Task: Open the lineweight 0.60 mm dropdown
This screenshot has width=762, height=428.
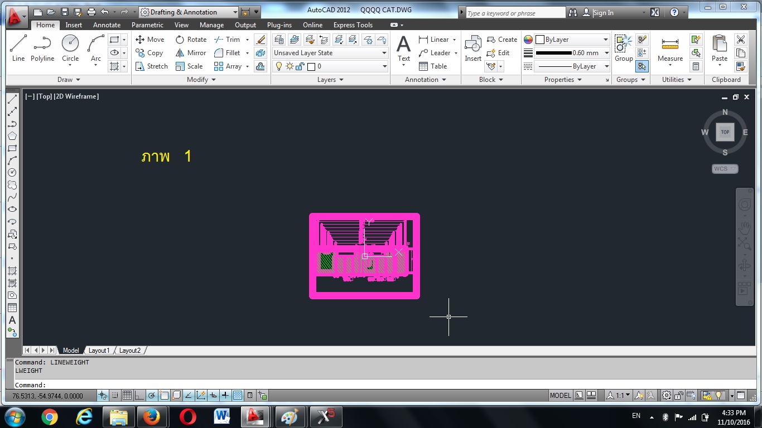Action: 606,53
